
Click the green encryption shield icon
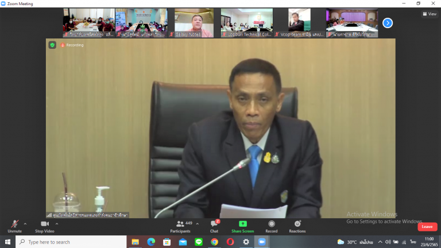[52, 45]
